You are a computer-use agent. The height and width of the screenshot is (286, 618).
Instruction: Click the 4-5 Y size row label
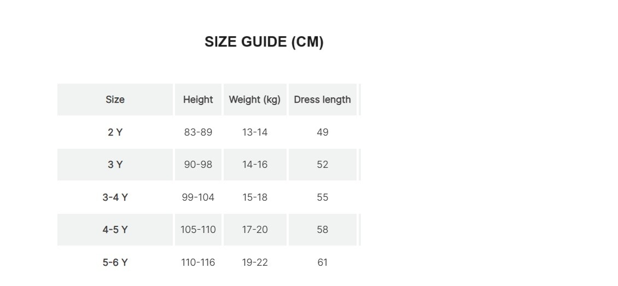tap(115, 230)
